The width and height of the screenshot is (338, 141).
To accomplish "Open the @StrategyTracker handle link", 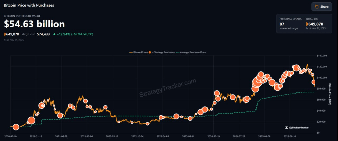I will click(299, 128).
